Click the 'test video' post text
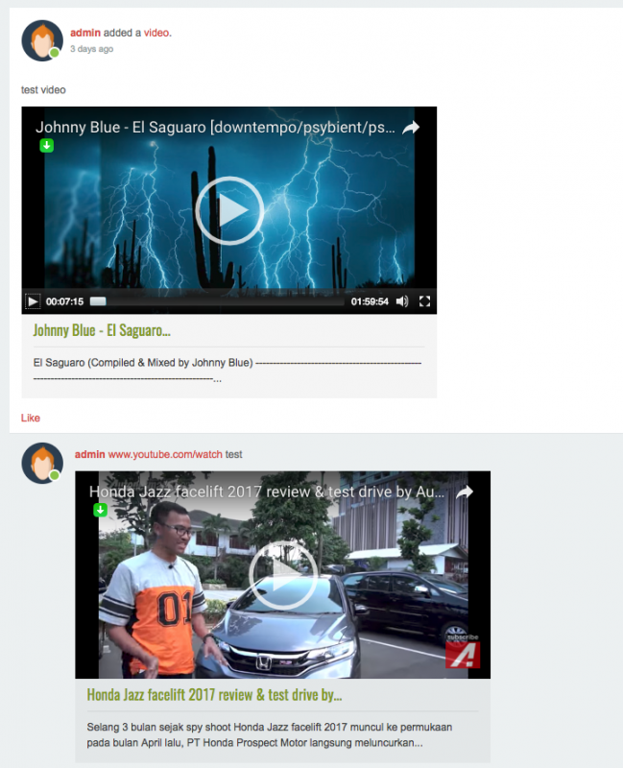623x768 pixels. (x=43, y=90)
